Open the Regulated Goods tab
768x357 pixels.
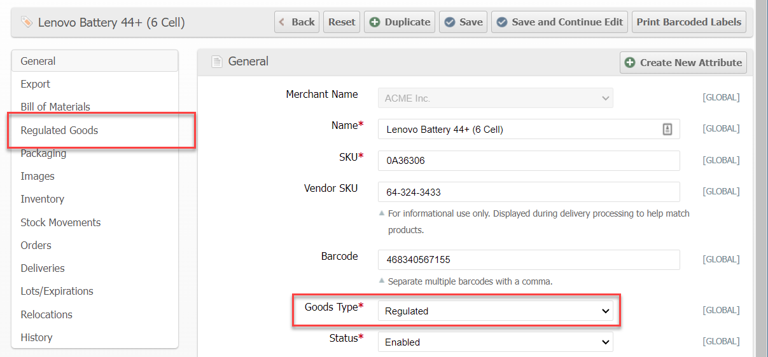[60, 130]
